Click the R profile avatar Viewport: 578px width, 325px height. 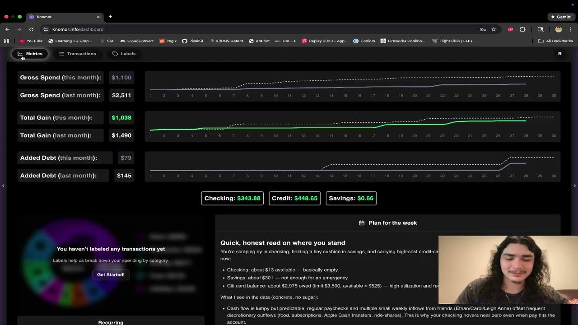pos(560,54)
